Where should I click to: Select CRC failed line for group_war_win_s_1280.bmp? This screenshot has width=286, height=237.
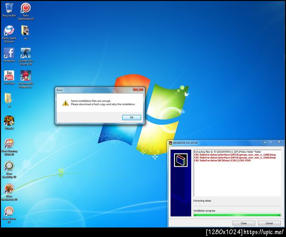click(x=235, y=155)
